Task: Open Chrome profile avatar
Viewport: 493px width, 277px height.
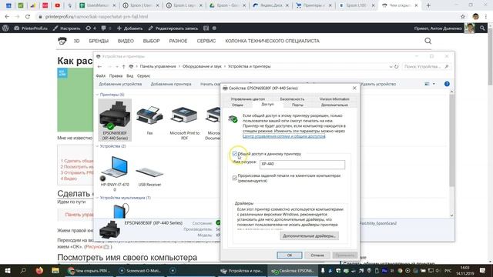Action: [476, 17]
